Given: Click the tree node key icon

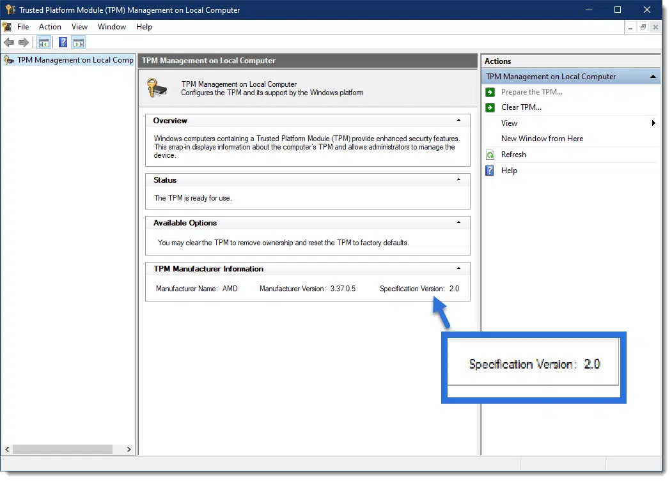Looking at the screenshot, I should (9, 61).
